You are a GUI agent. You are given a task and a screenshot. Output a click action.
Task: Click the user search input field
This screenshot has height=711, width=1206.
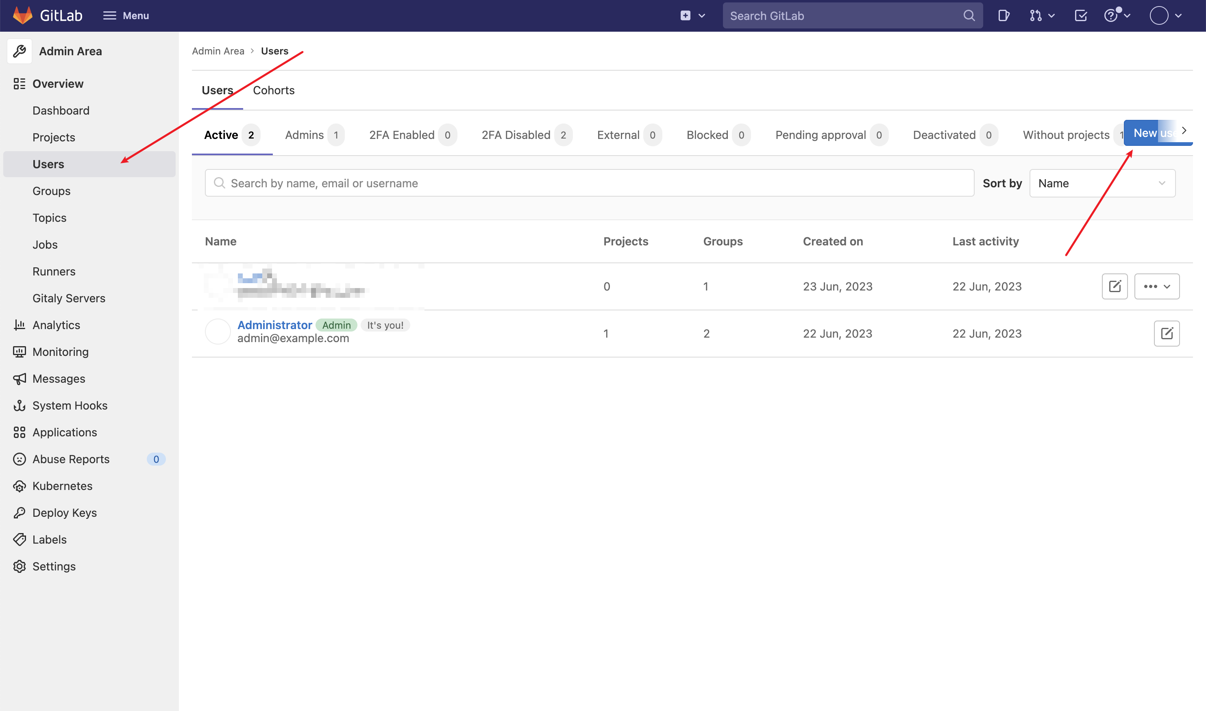point(590,183)
